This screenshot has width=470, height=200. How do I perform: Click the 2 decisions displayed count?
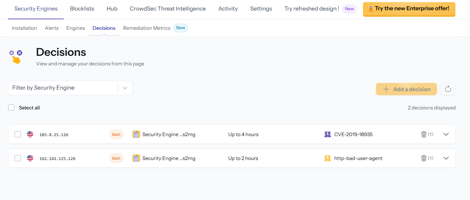click(432, 108)
